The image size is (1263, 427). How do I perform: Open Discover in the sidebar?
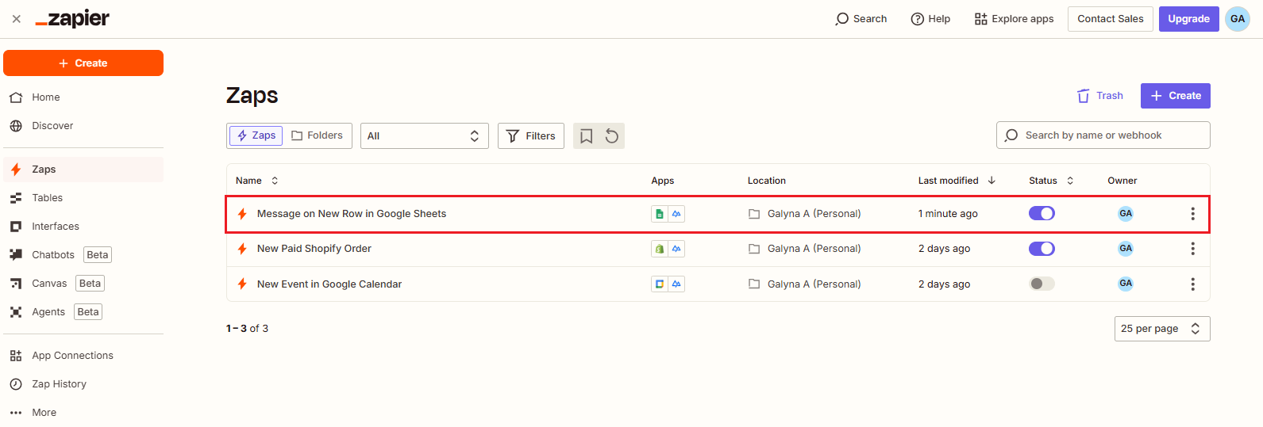(x=83, y=126)
